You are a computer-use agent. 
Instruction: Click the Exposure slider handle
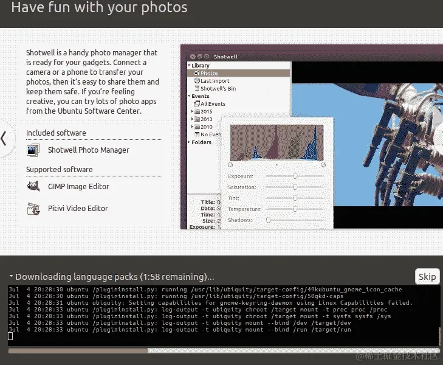tap(295, 176)
